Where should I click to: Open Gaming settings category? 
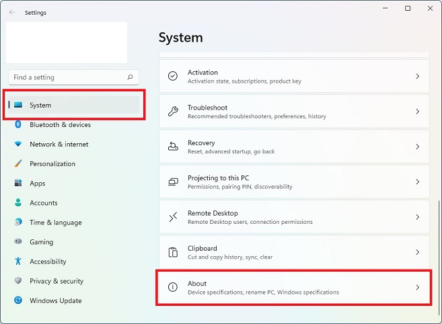pos(73,241)
